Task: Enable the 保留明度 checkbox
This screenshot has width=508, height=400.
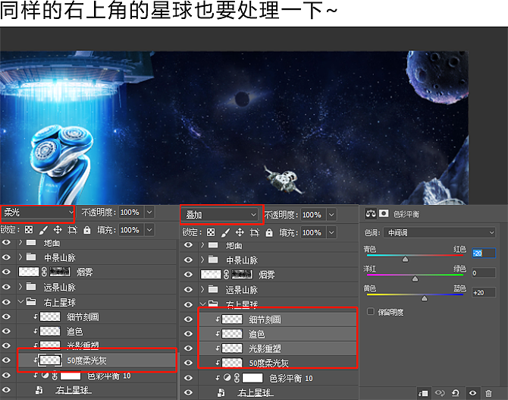Action: [x=371, y=312]
